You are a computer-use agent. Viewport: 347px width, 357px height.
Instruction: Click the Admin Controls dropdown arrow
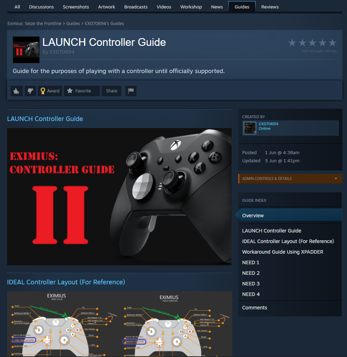click(336, 178)
